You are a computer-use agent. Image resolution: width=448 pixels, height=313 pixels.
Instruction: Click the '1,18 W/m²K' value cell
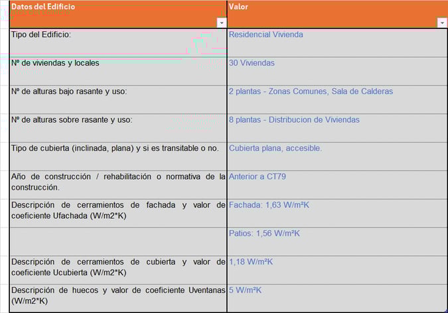point(337,270)
